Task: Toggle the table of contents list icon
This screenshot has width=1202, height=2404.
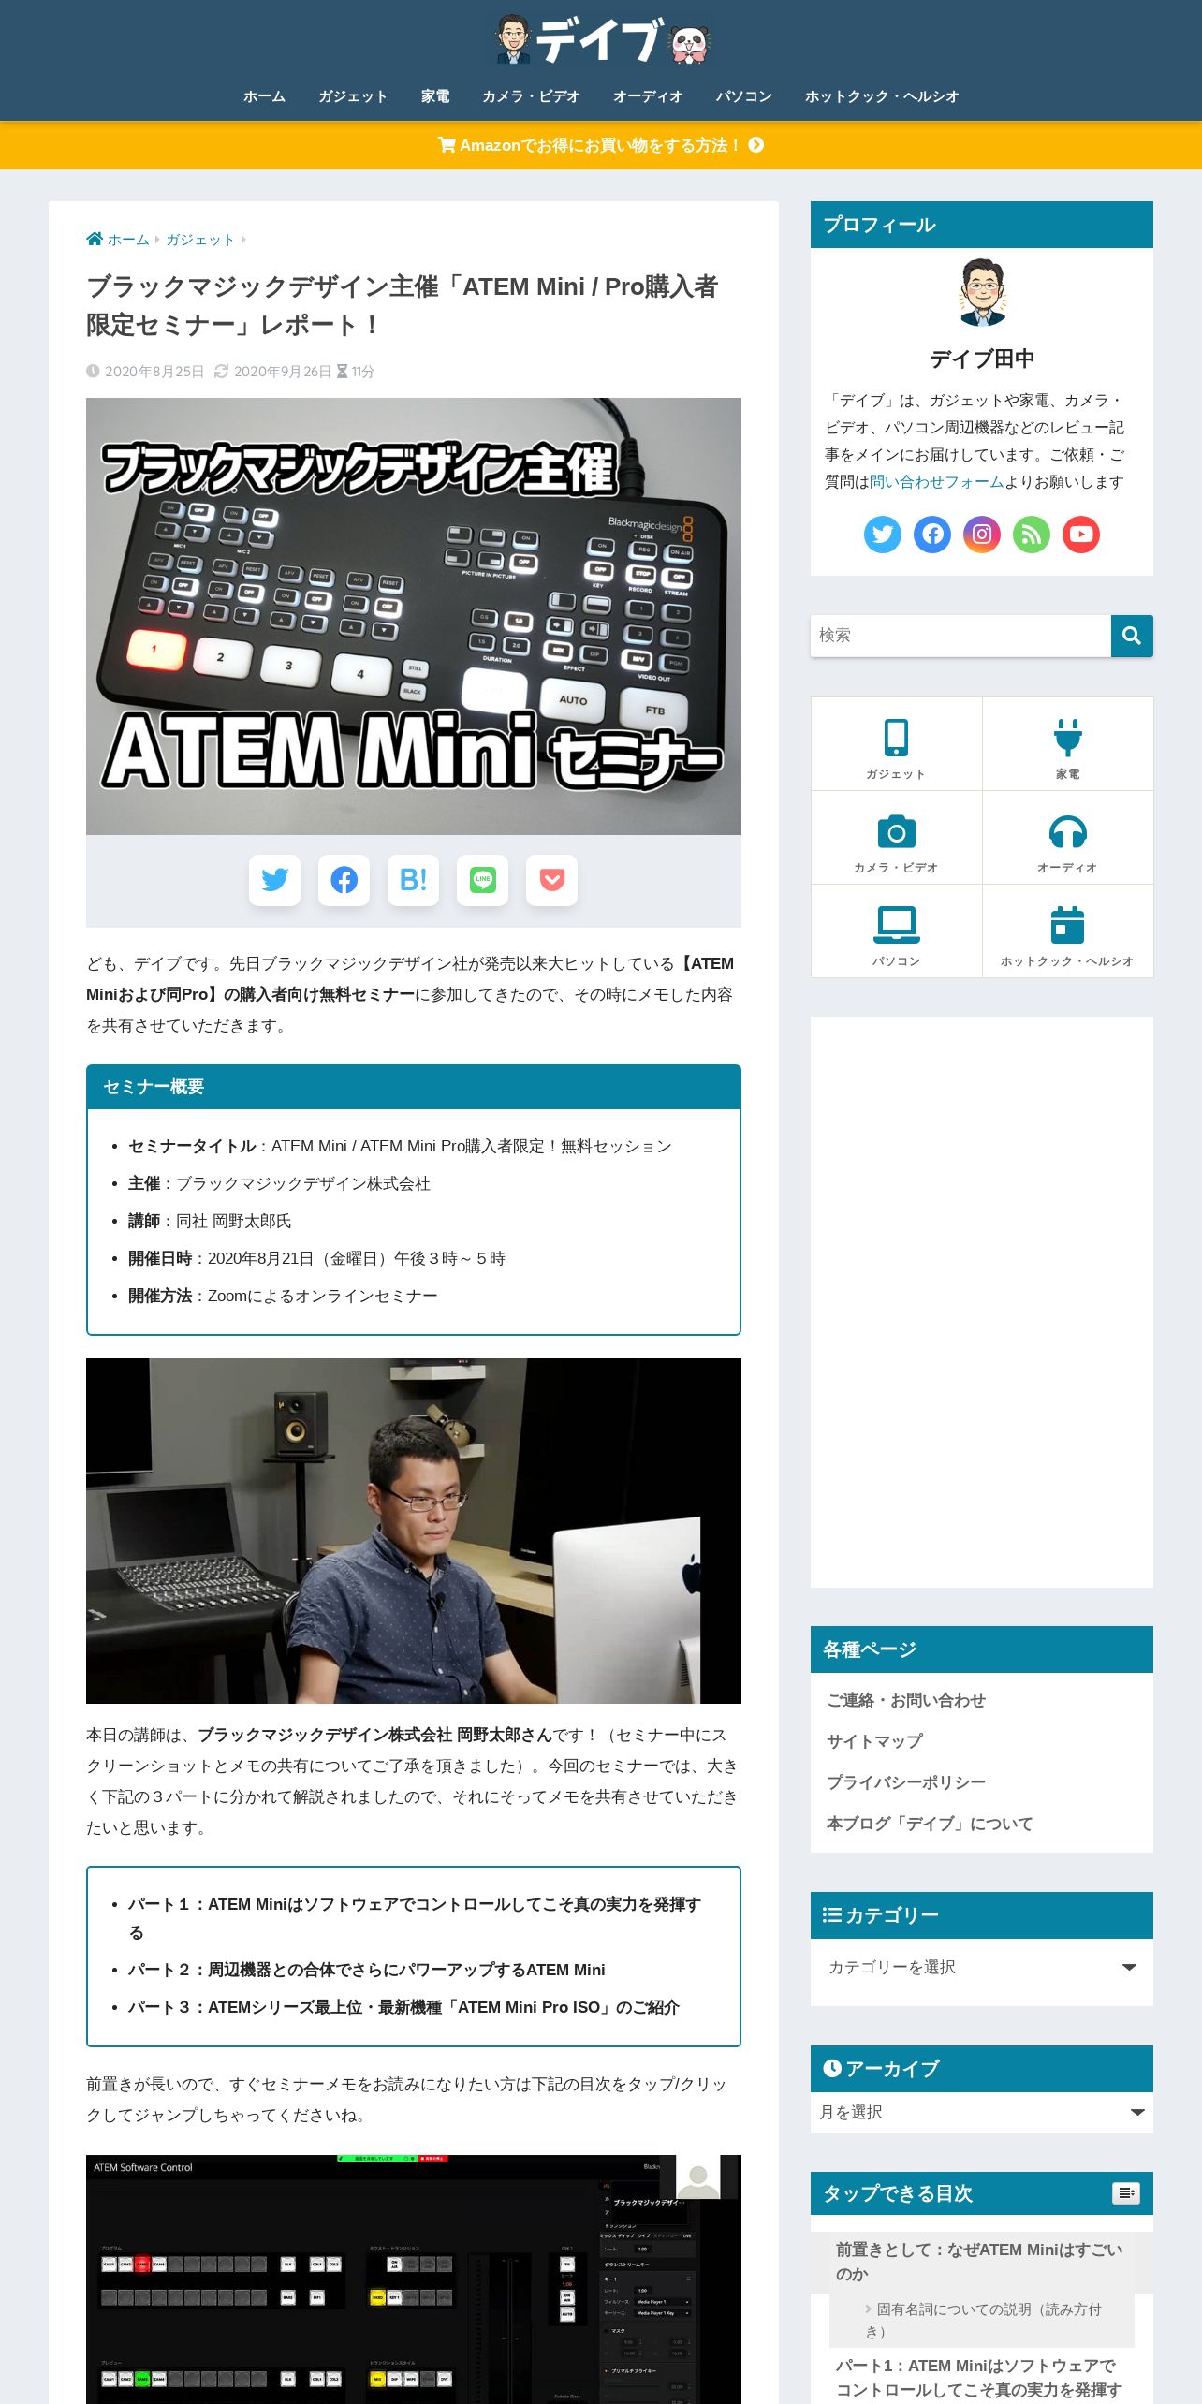Action: pyautogui.click(x=1126, y=2192)
